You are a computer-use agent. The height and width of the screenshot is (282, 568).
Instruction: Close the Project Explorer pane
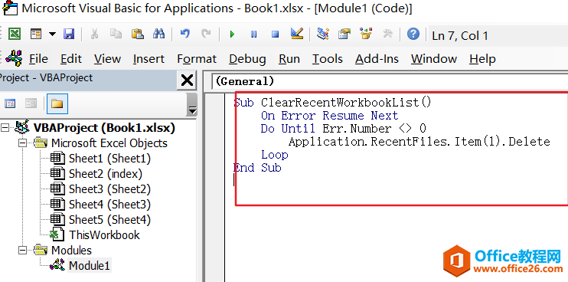click(187, 80)
